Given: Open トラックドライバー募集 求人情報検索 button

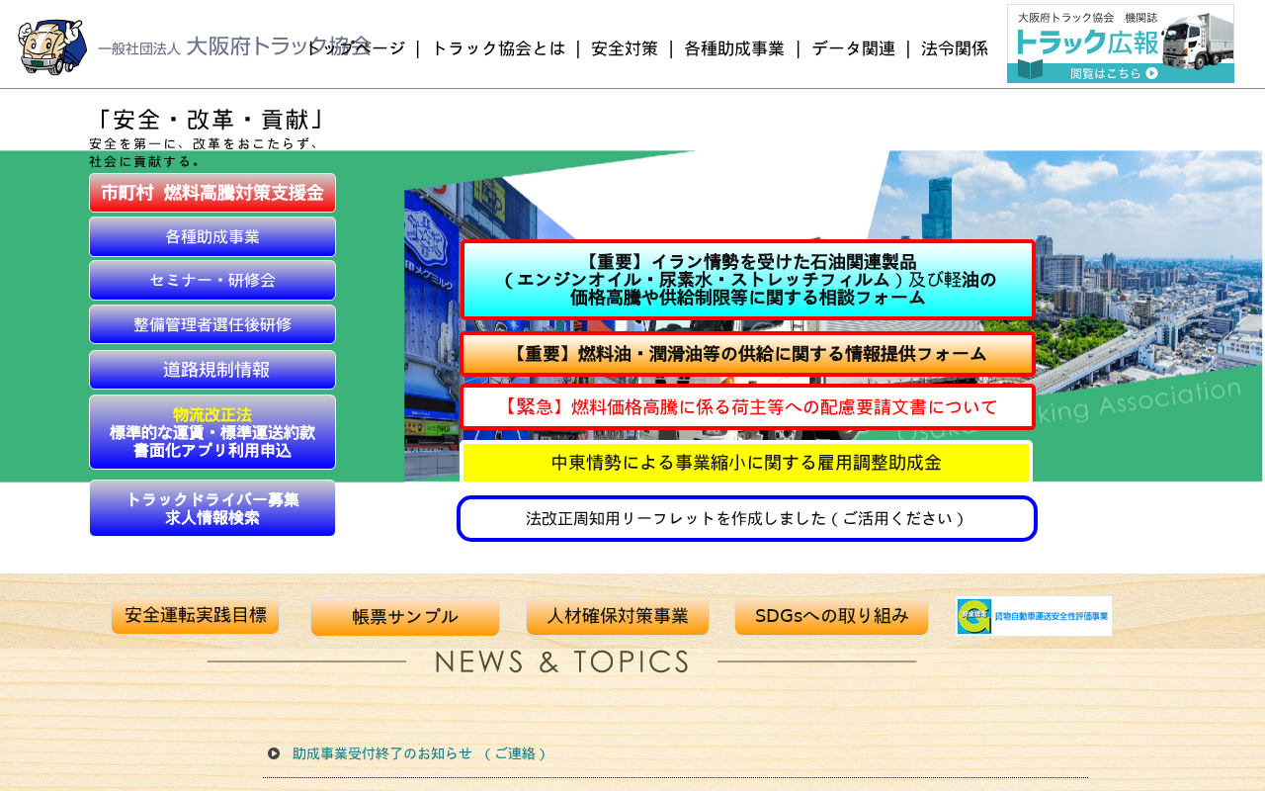Looking at the screenshot, I should 212,508.
